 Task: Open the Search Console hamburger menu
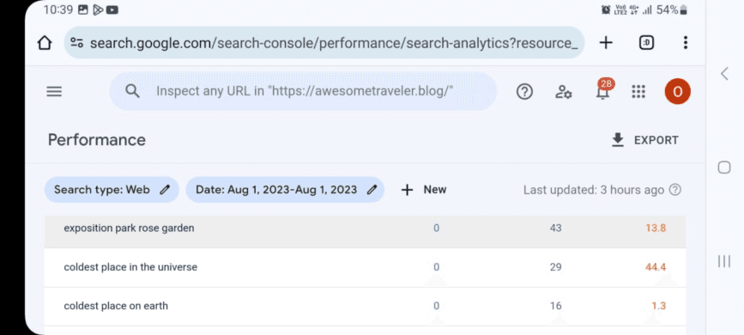click(54, 91)
